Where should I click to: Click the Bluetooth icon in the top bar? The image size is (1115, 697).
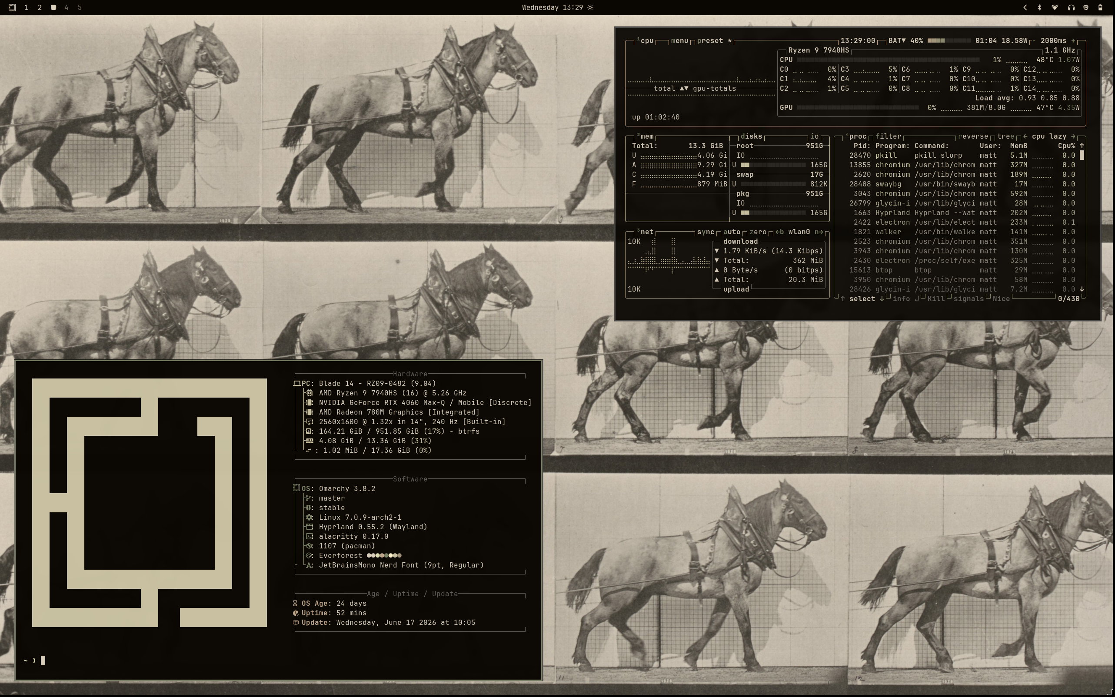(1039, 7)
